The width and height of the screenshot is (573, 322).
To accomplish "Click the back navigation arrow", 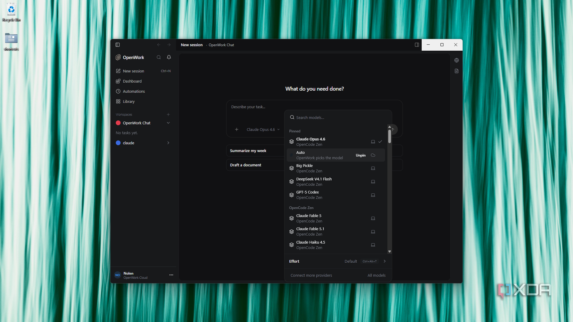I will coord(159,45).
